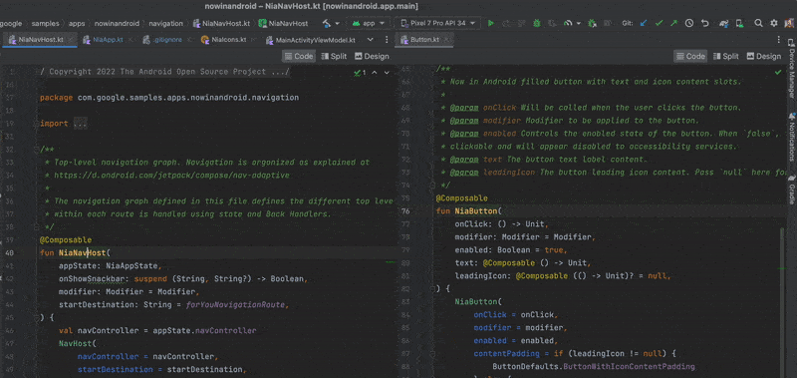The height and width of the screenshot is (378, 797).
Task: Open the profiler gauge icon
Action: [567, 23]
